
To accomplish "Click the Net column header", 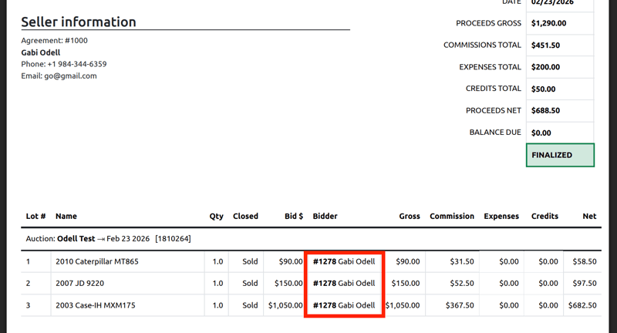I will click(589, 217).
